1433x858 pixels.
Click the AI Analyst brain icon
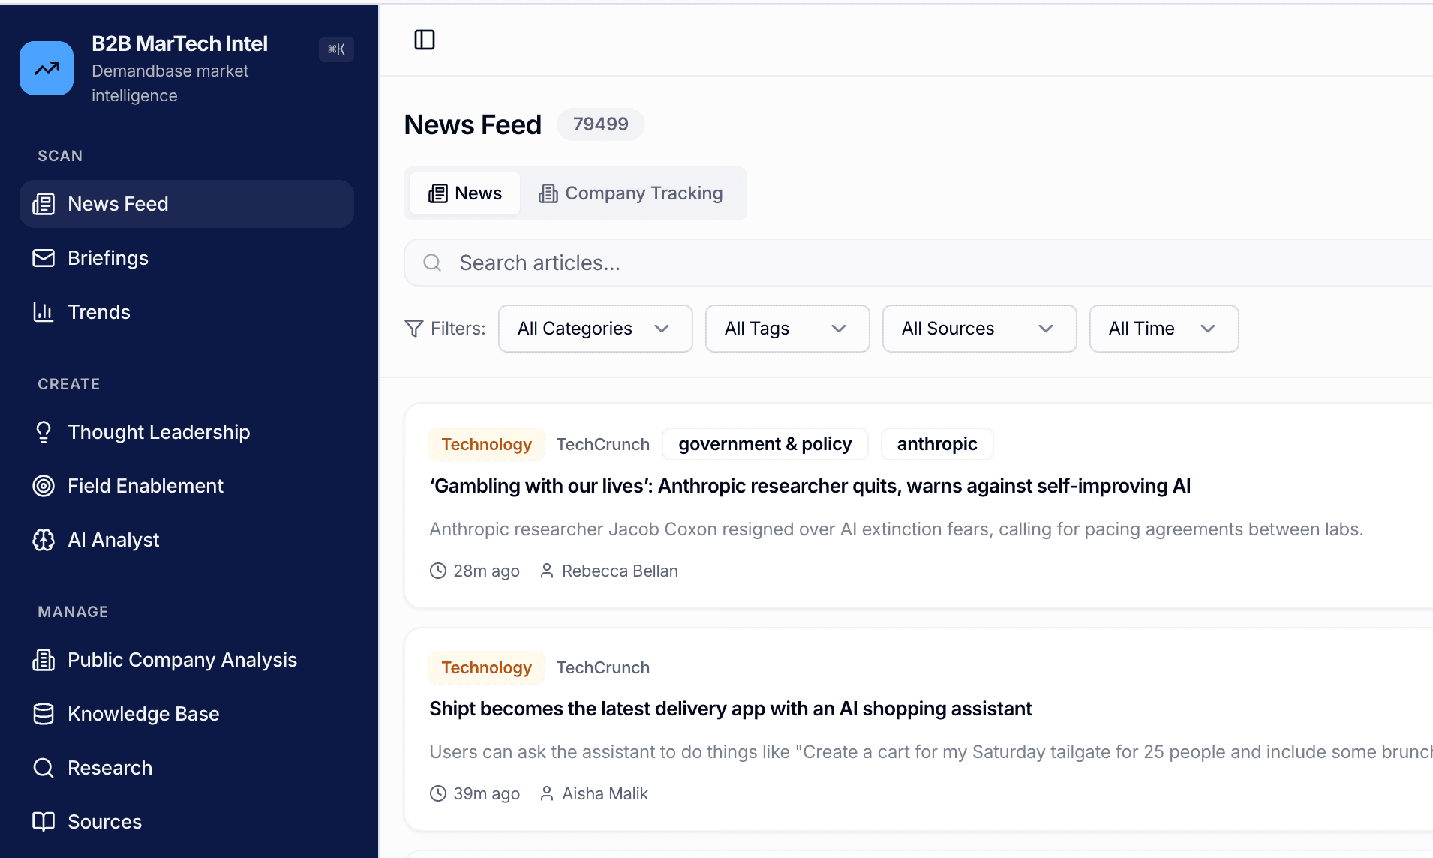click(44, 540)
